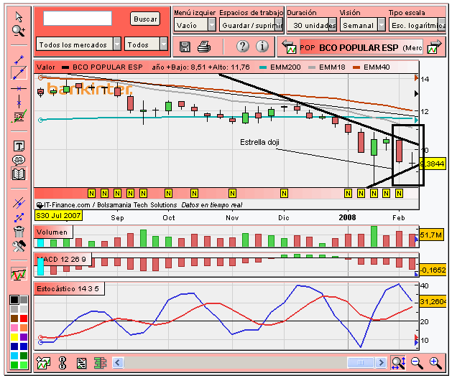Pick the black color swatch
Screen dimensions: 452x378
coord(14,300)
